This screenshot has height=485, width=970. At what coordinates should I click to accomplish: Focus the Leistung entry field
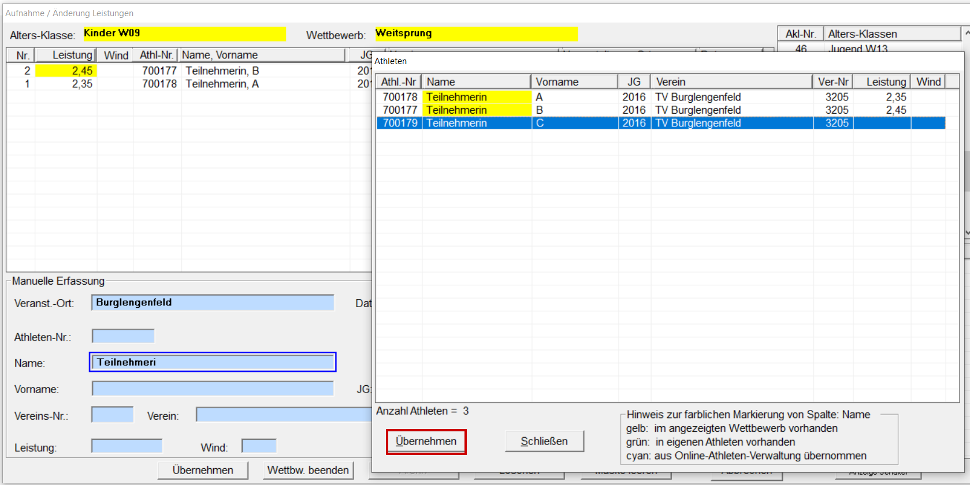point(127,446)
